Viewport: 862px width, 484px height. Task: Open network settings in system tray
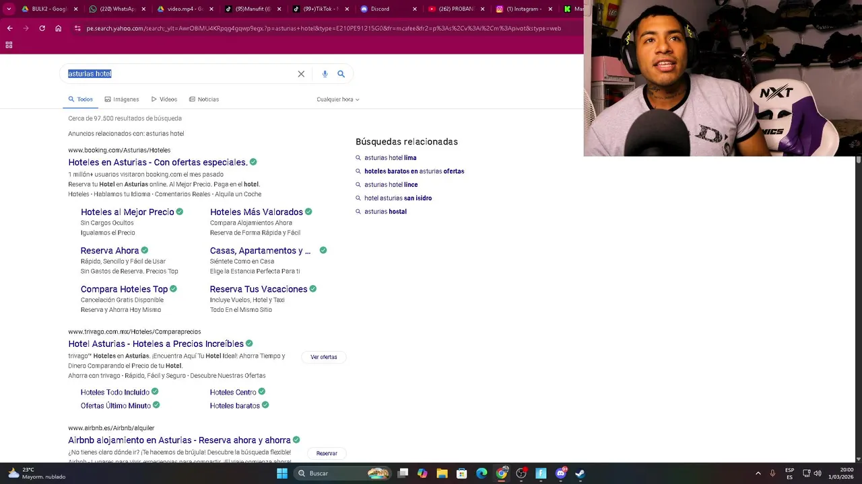807,473
